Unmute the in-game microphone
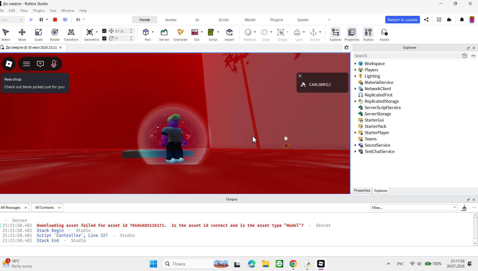 click(54, 64)
